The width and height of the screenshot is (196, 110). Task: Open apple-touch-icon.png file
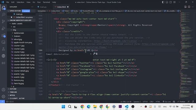click(x=23, y=42)
